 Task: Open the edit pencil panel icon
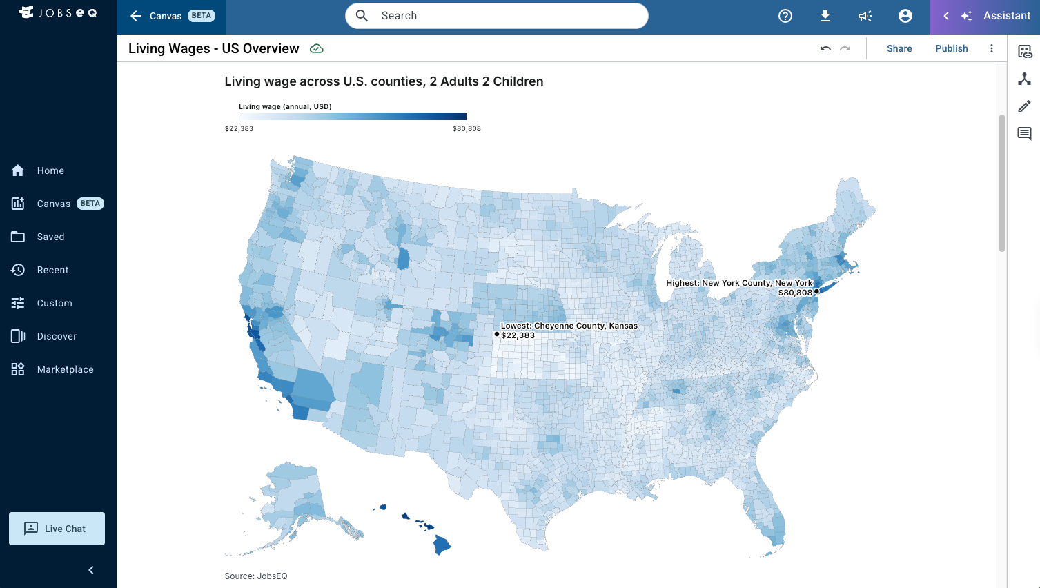coord(1024,106)
